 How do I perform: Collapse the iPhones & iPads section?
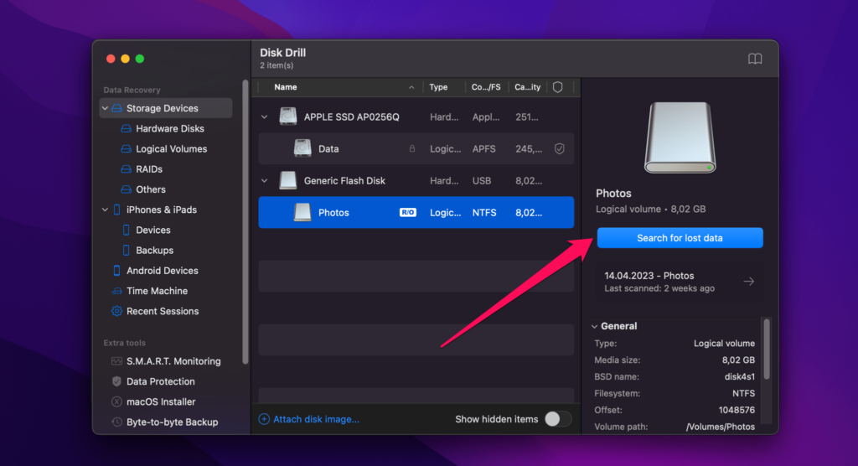pos(105,210)
